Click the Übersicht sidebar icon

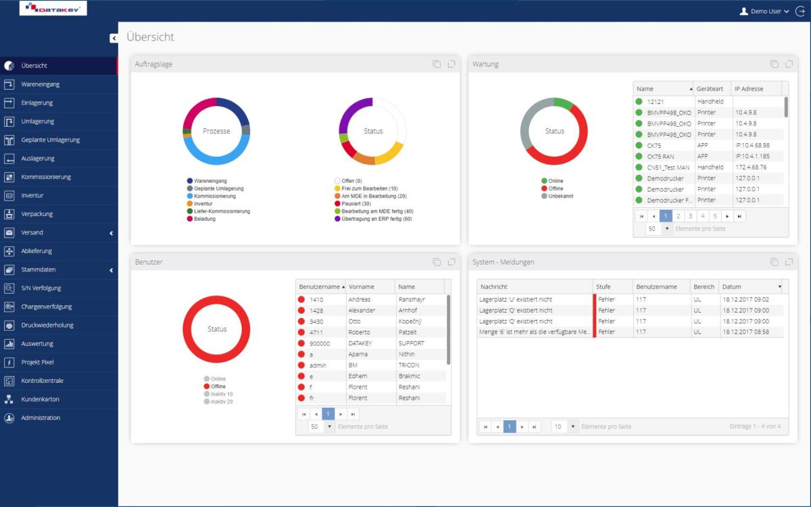[9, 66]
